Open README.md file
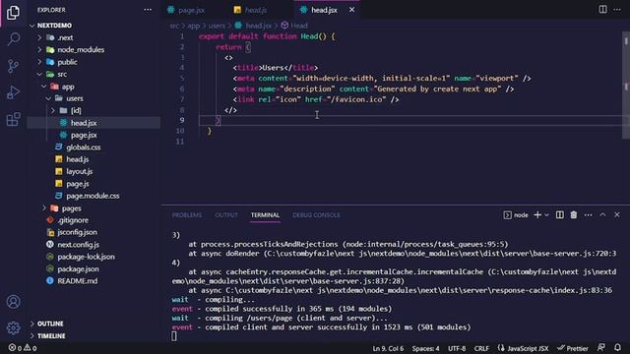 pyautogui.click(x=77, y=281)
